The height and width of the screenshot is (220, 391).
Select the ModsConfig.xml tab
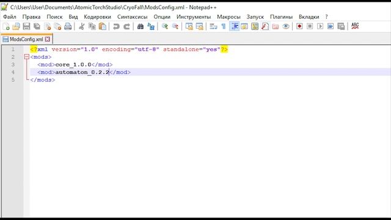[x=26, y=39]
